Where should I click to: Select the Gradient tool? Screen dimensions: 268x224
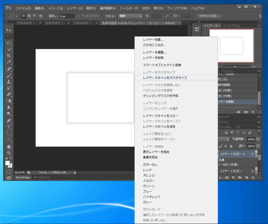(x=9, y=101)
